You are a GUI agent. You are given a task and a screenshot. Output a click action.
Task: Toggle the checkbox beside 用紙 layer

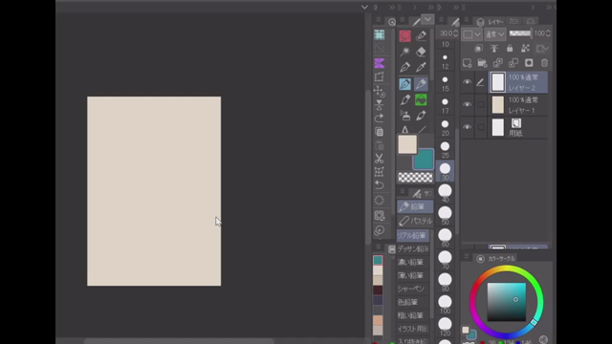pos(481,127)
